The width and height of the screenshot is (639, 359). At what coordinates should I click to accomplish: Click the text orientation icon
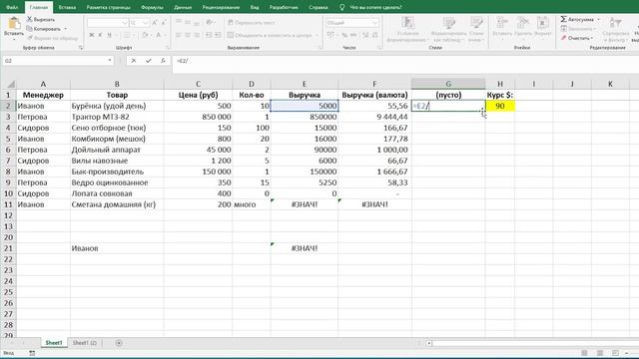209,23
